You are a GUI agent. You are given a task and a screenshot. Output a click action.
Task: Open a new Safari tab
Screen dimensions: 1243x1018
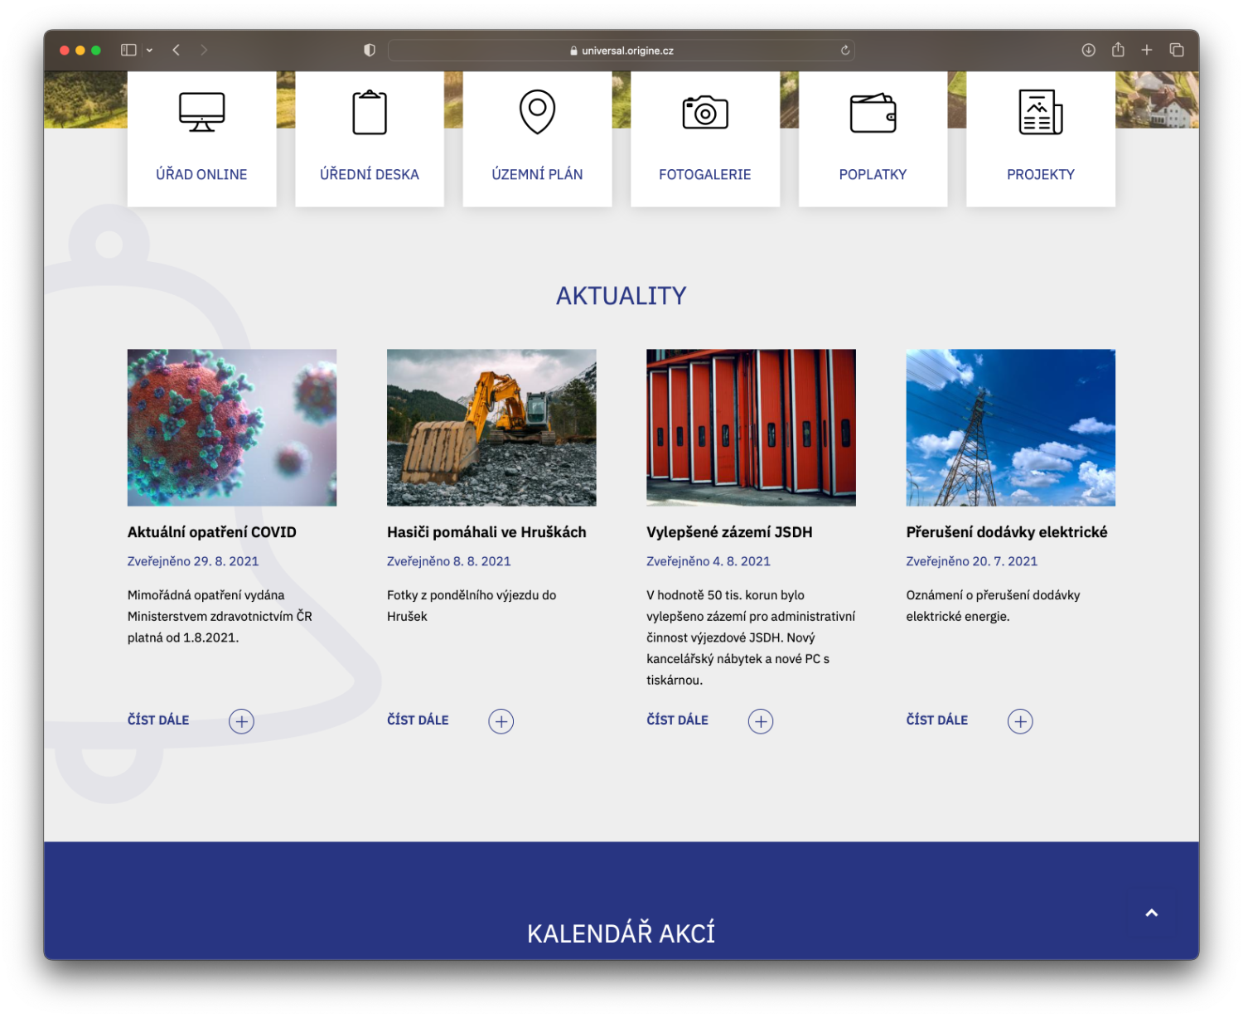[x=1147, y=50]
